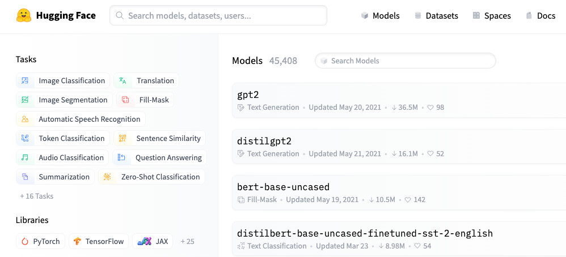Click the Summarization task icon
Screen dimensions: 566x257
pyautogui.click(x=25, y=177)
